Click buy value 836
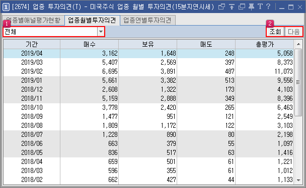This screenshot has height=188, width=306. [x=113, y=153]
